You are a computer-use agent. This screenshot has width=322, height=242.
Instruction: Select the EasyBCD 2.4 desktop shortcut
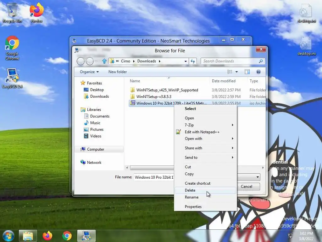[12, 78]
